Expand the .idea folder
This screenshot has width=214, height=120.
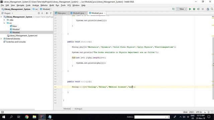coord(4,20)
